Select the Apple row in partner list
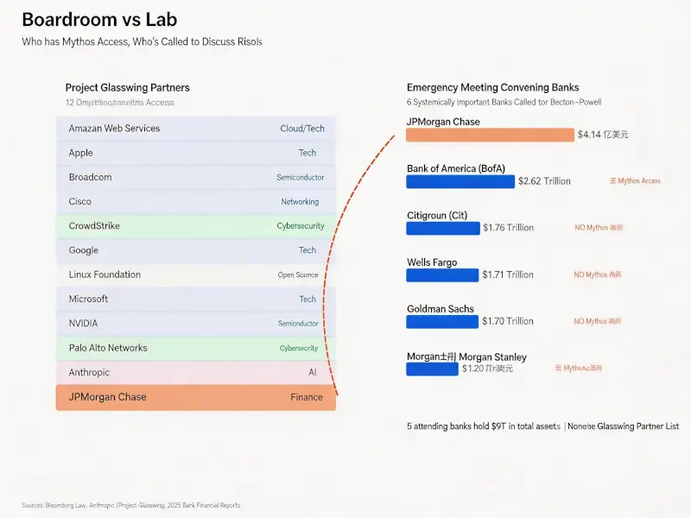This screenshot has width=691, height=518. click(x=196, y=153)
